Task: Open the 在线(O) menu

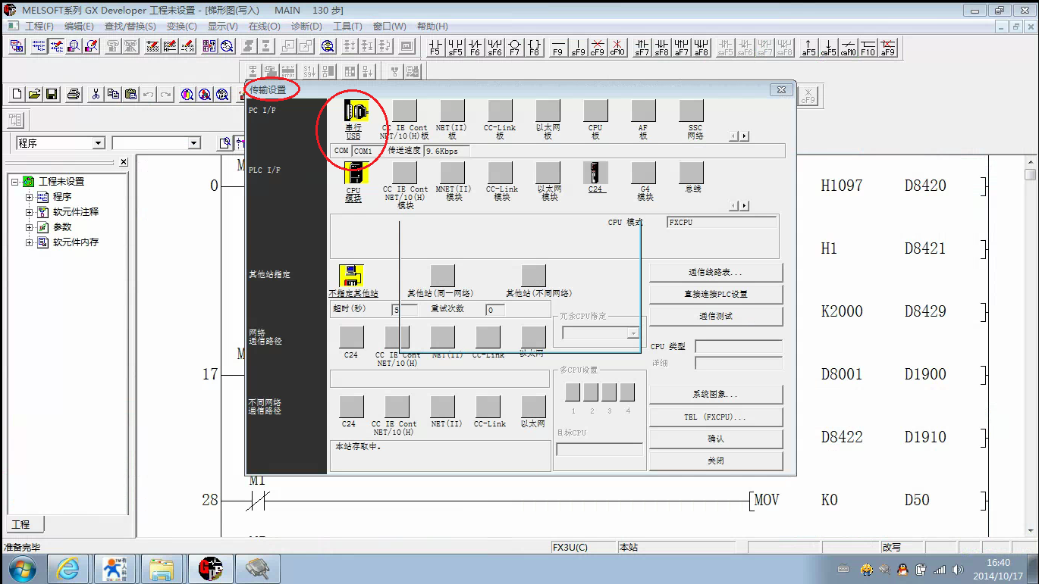Action: click(264, 26)
